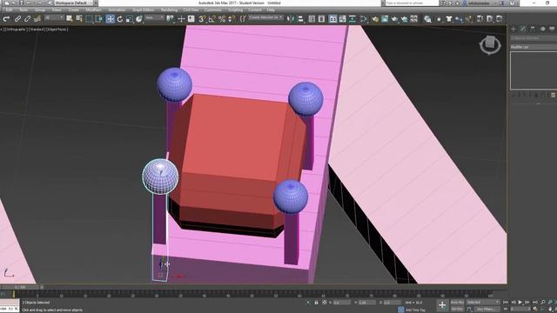
Task: Click the Redo arrow in main toolbar
Action: 6,19
